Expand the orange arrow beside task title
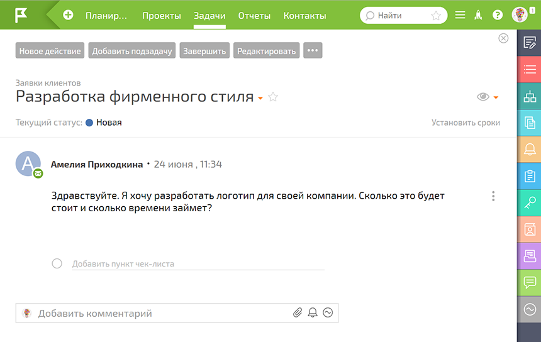Screen dimensions: 541x342 (260, 98)
